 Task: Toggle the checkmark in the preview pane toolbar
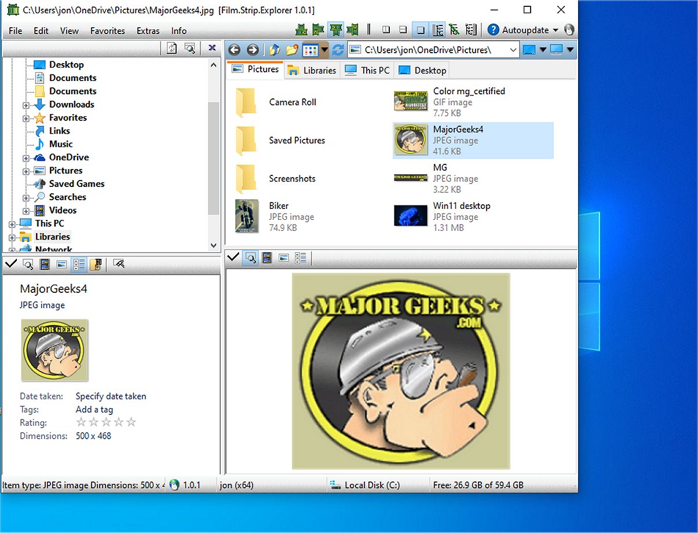[233, 258]
